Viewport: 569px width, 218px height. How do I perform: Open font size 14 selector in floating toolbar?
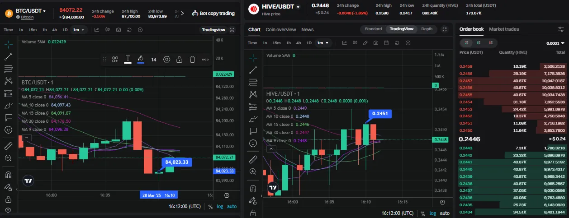coord(154,60)
